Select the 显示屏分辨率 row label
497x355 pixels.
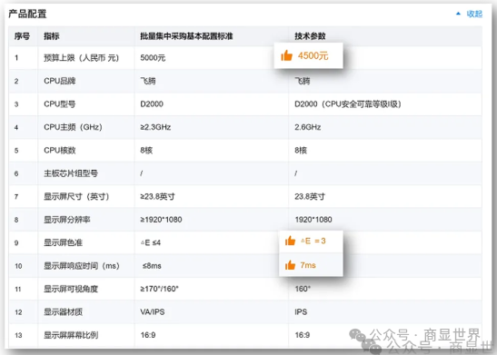(67, 220)
